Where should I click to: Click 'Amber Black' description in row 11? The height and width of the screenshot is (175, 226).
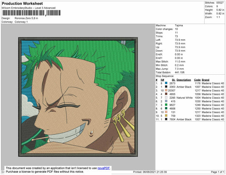tap(184, 119)
